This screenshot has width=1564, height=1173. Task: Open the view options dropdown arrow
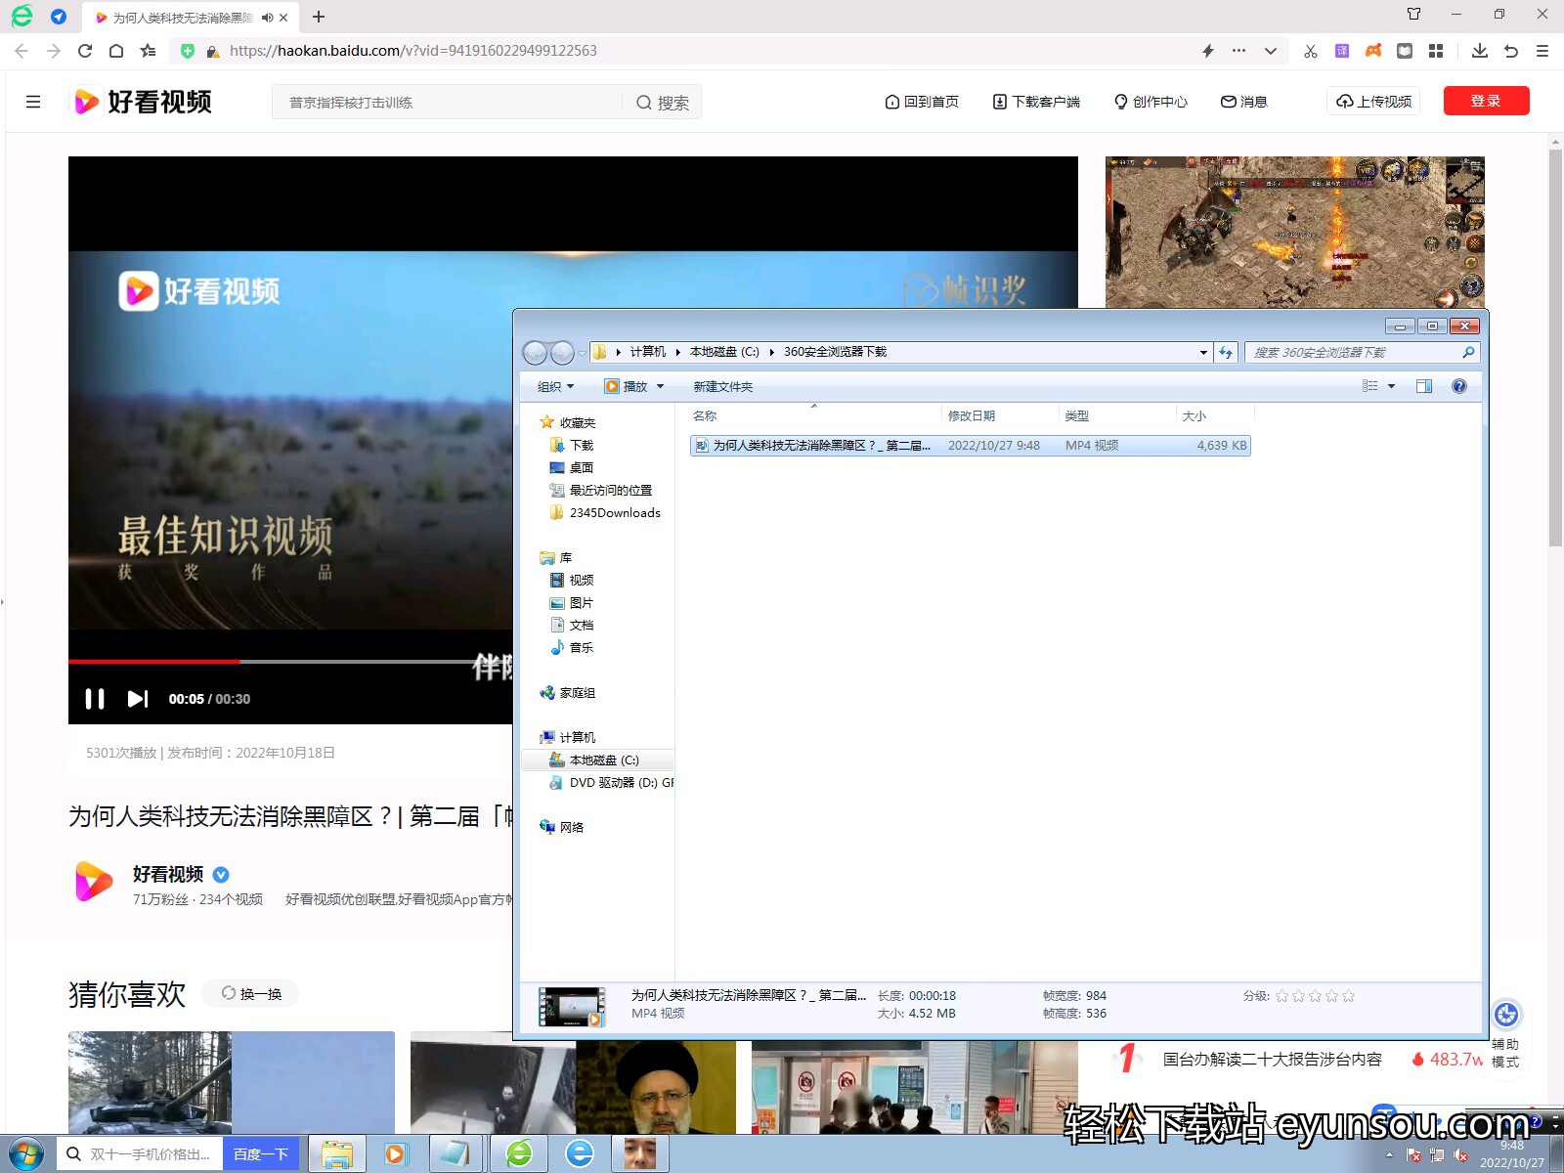[1391, 386]
